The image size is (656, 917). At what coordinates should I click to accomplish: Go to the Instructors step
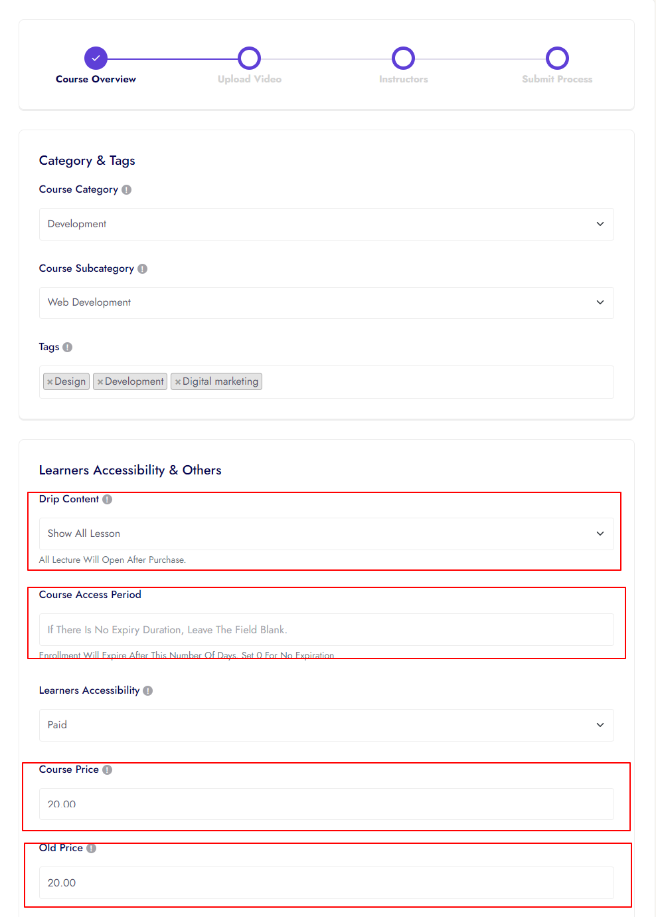[x=403, y=58]
